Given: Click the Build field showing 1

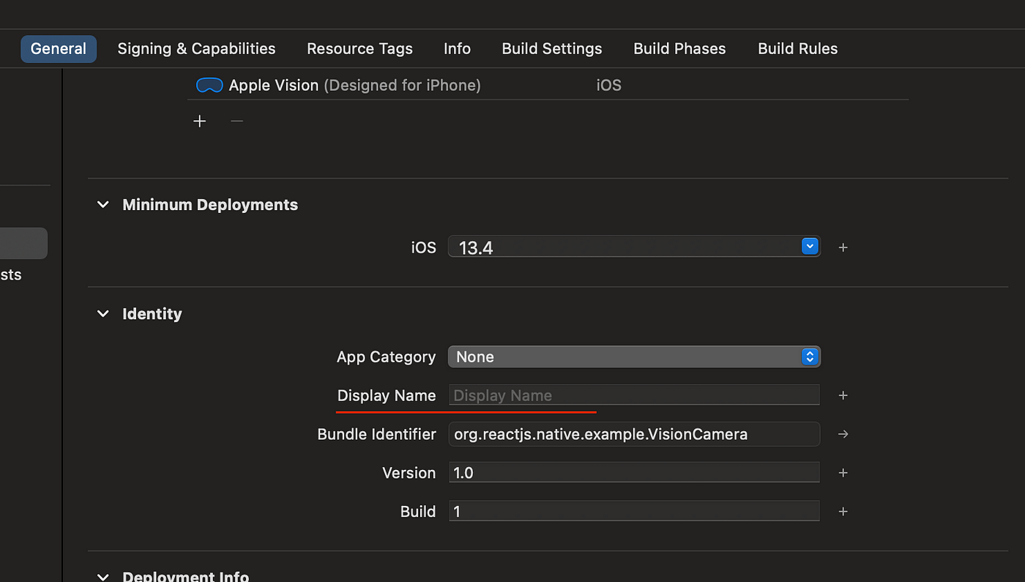Looking at the screenshot, I should click(634, 512).
